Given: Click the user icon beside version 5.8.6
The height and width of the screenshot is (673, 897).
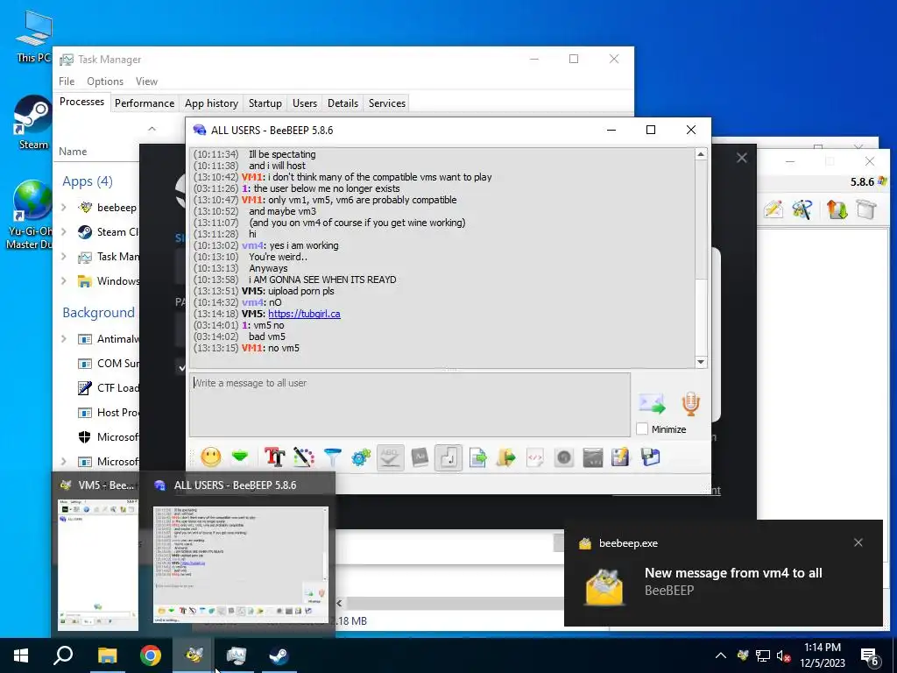Looking at the screenshot, I should pos(882,181).
